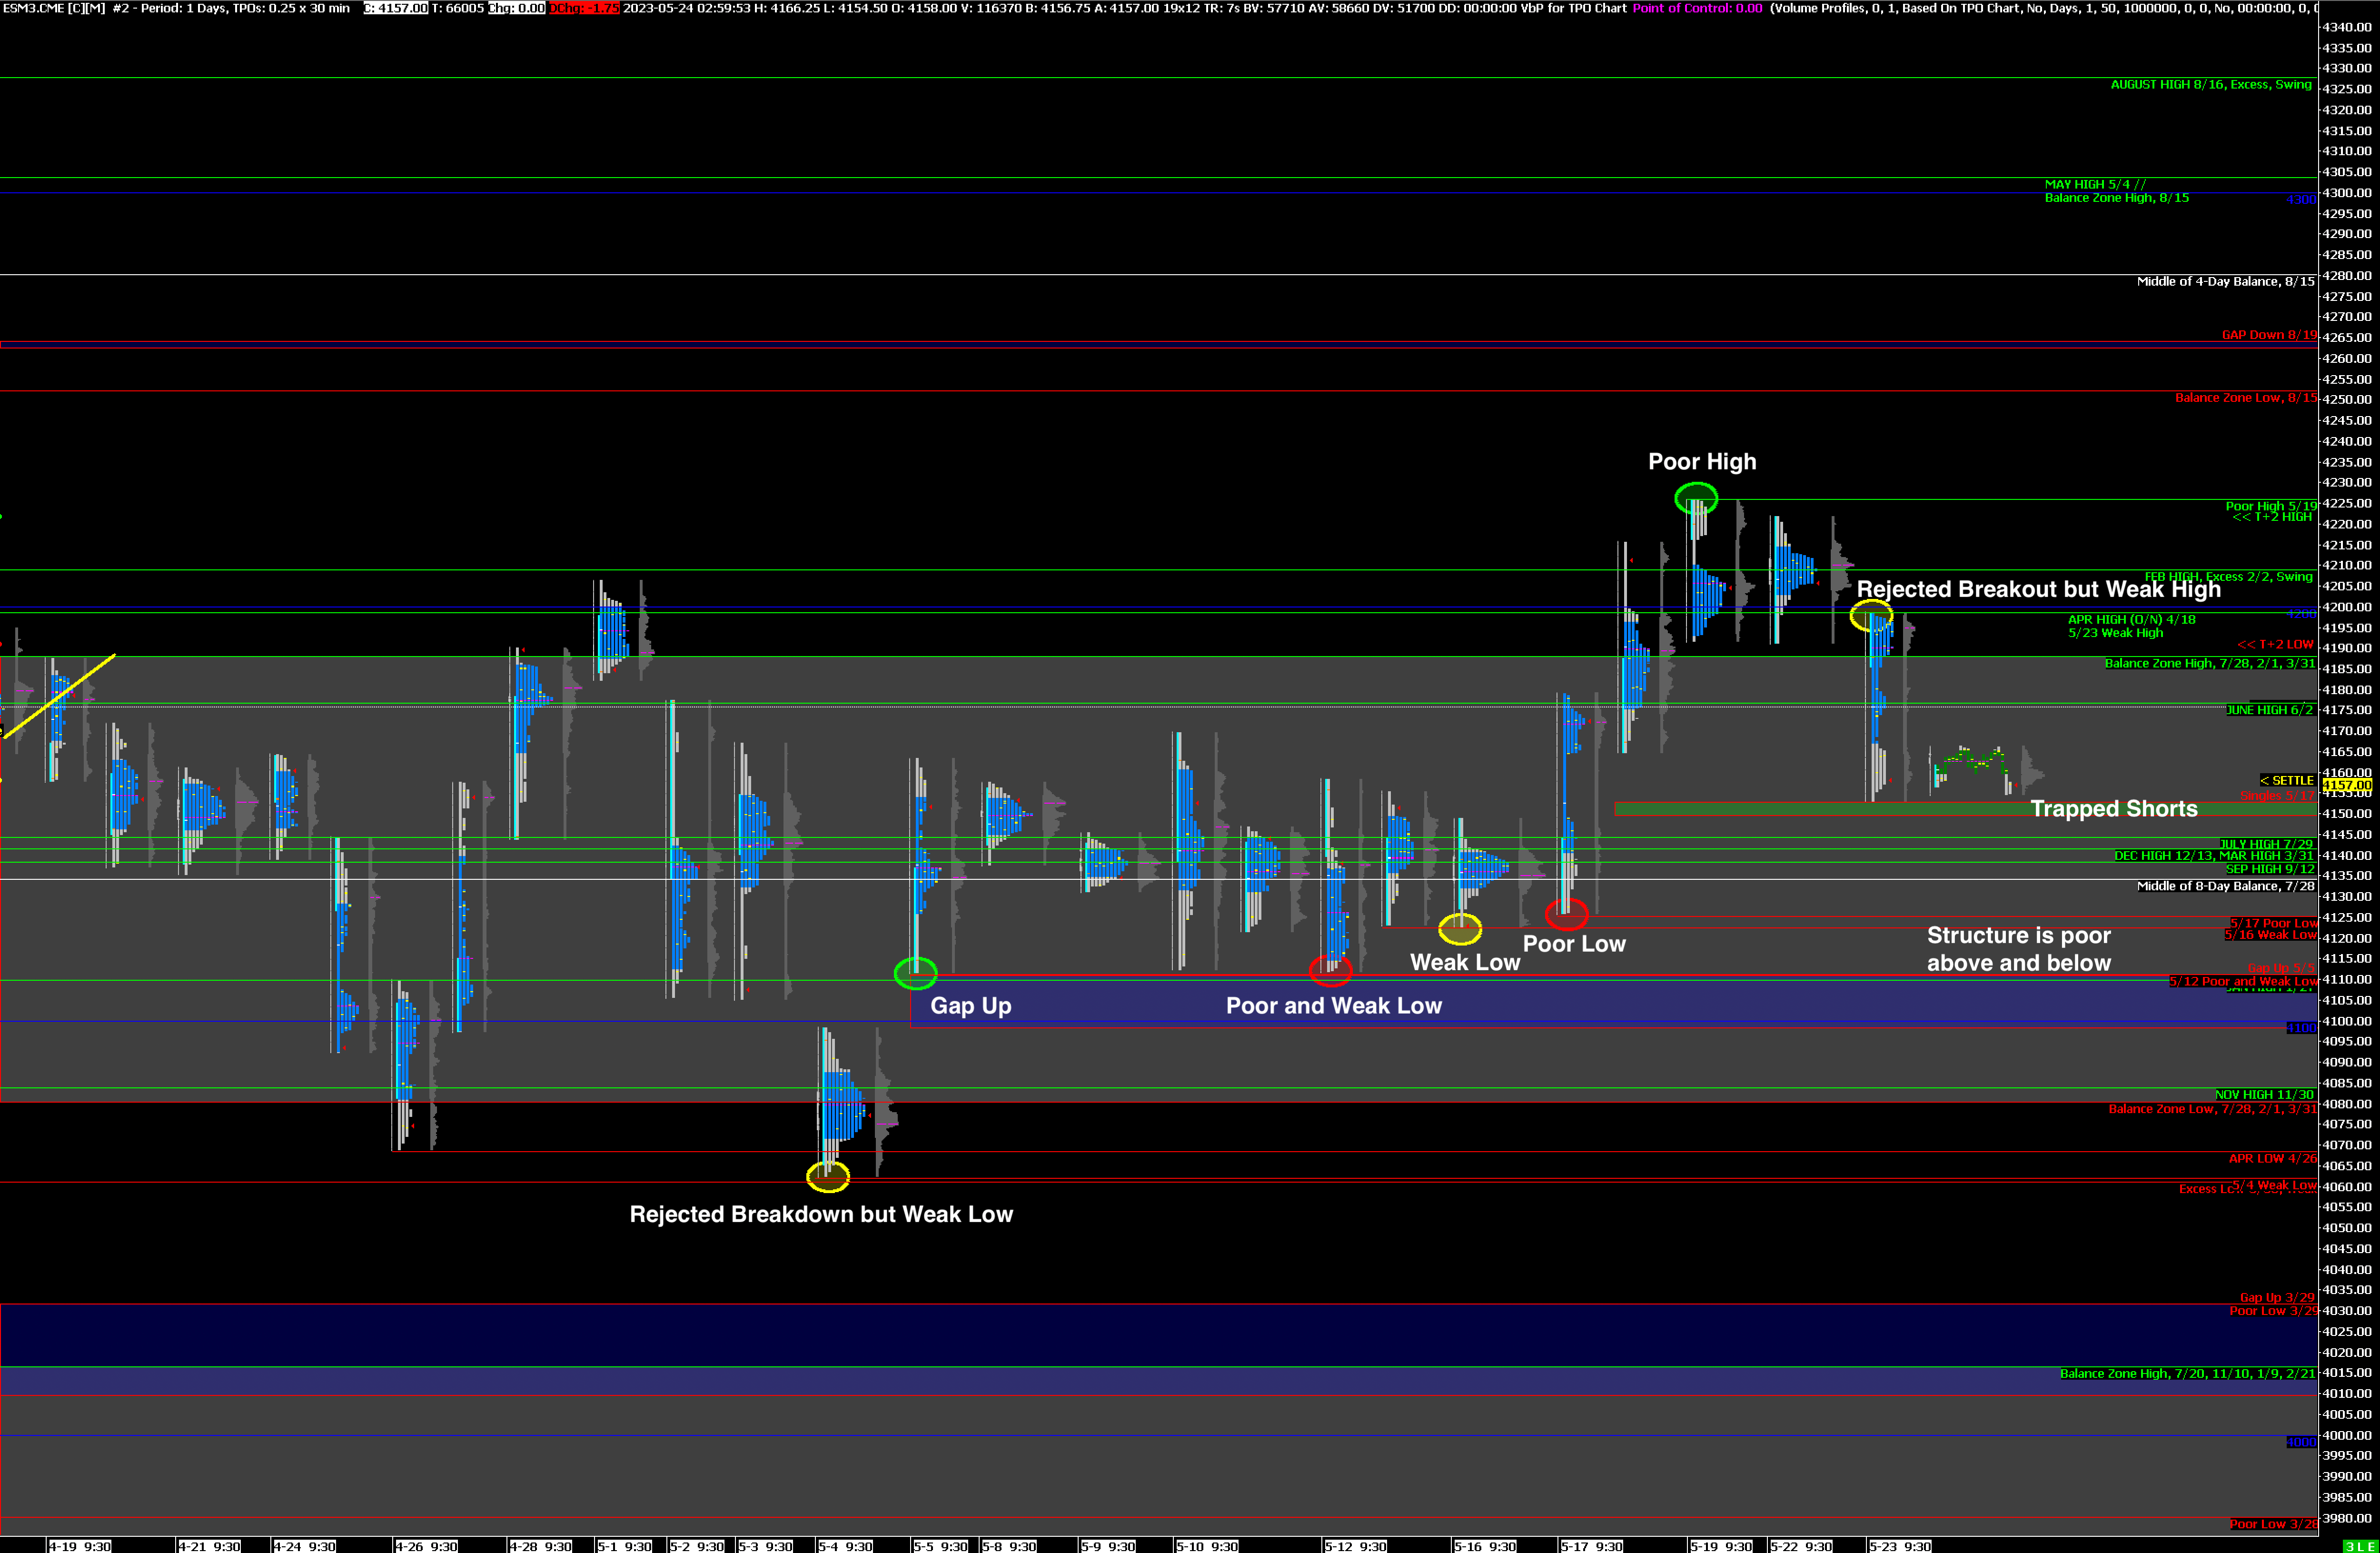This screenshot has height=1553, width=2380.
Task: Click yellow circle at Rejected Breakdown weak low
Action: pyautogui.click(x=828, y=1177)
